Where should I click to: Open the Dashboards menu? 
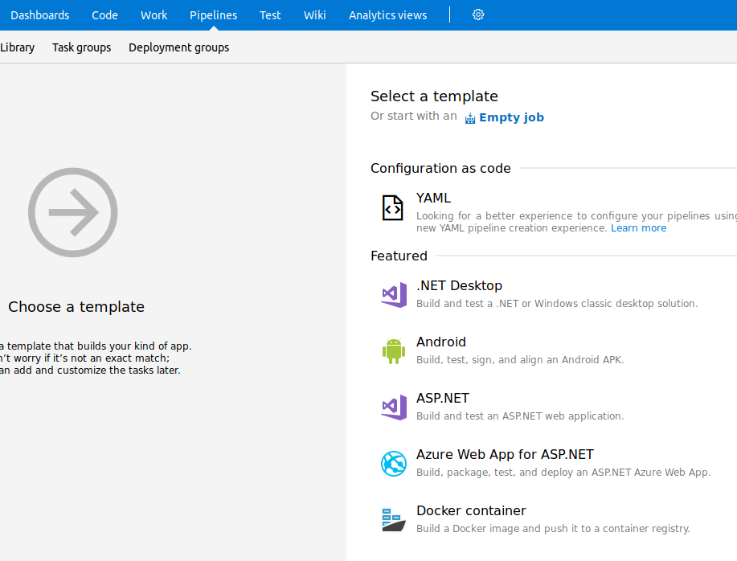pyautogui.click(x=40, y=15)
